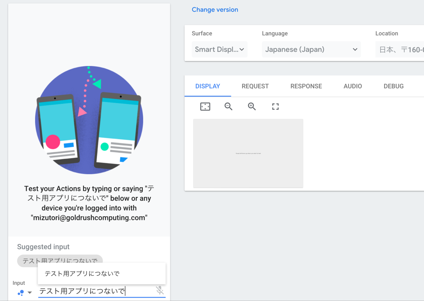Switch to the AUDIO tab

(x=353, y=86)
